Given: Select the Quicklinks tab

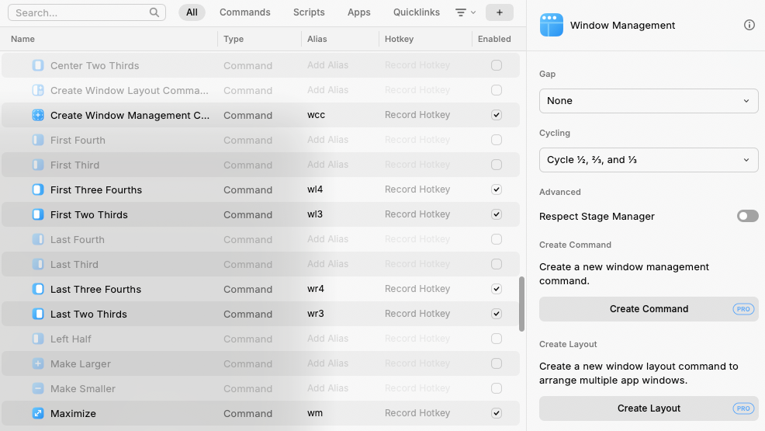Looking at the screenshot, I should coord(416,12).
